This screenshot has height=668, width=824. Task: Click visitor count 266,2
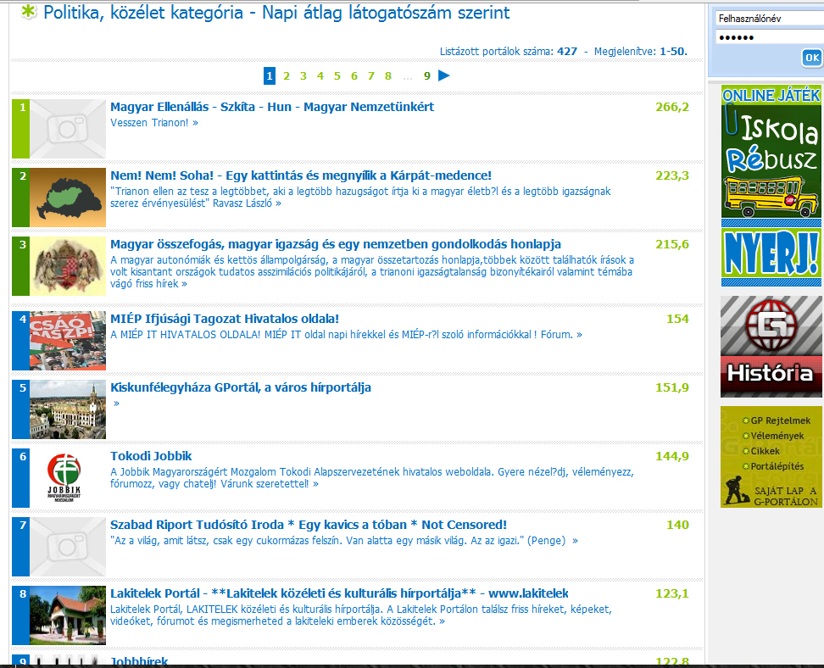tap(672, 107)
